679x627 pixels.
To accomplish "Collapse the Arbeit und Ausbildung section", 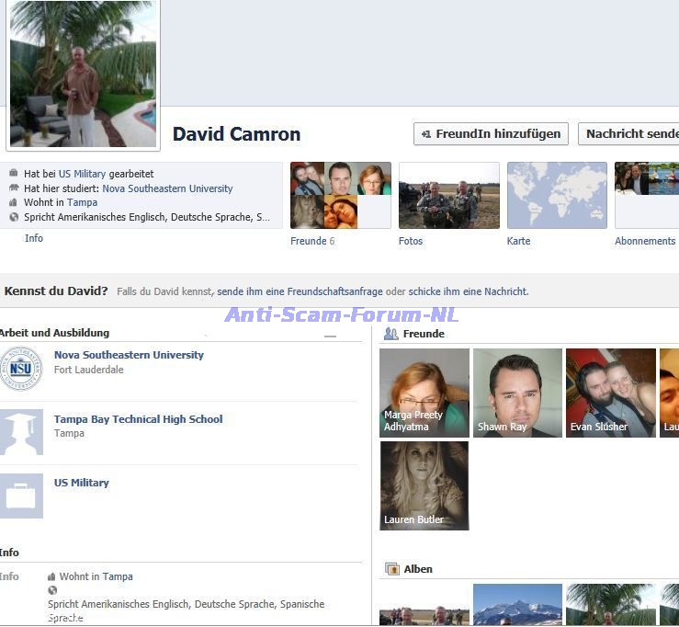I will click(330, 336).
